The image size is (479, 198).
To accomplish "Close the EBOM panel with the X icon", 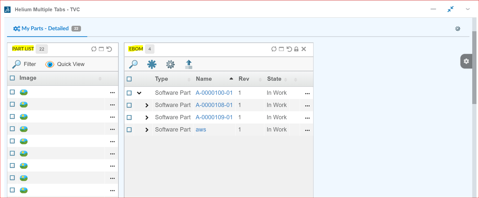I will 304,49.
